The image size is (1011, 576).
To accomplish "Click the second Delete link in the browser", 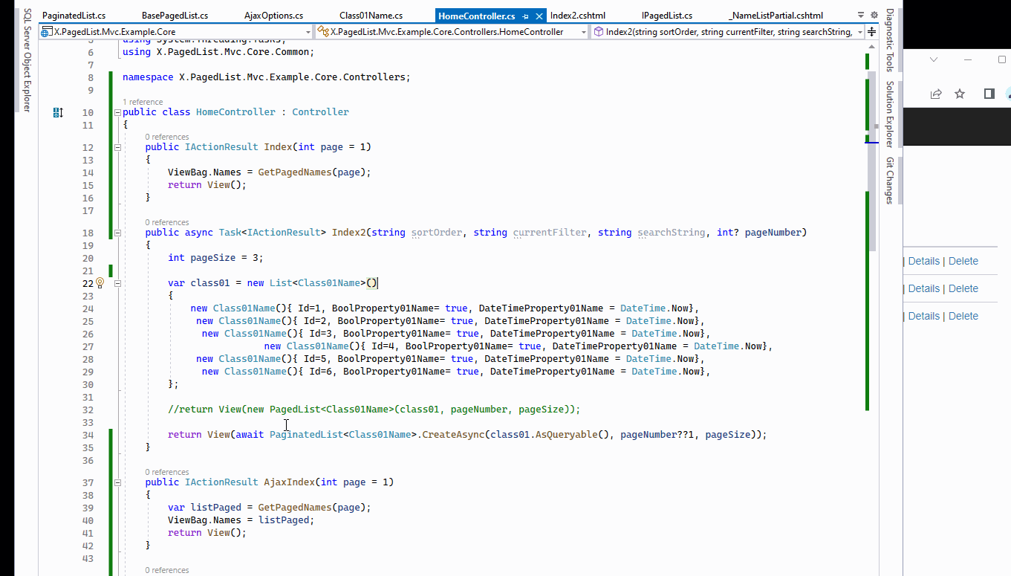I will pos(963,288).
